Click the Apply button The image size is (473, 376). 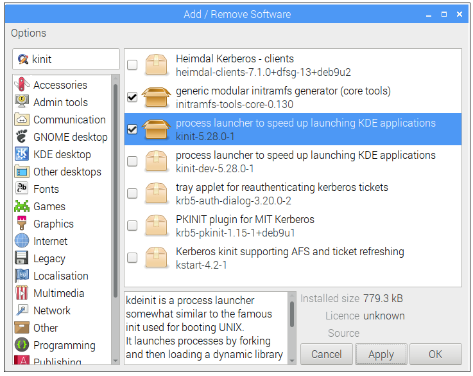pos(381,354)
